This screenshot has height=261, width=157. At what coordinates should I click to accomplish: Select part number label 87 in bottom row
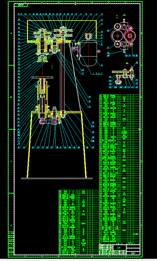(x=93, y=147)
